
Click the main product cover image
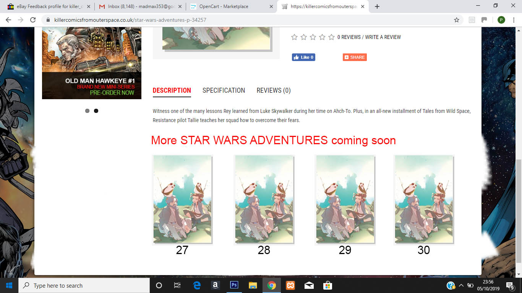click(x=216, y=39)
